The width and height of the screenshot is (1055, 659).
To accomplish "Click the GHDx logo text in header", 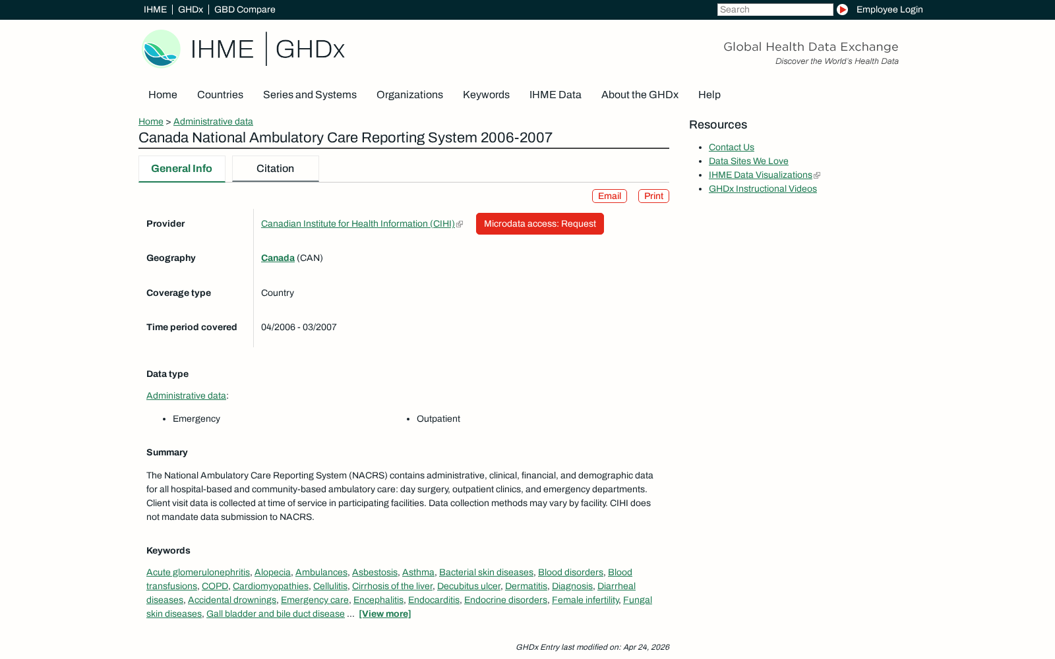I will [310, 49].
